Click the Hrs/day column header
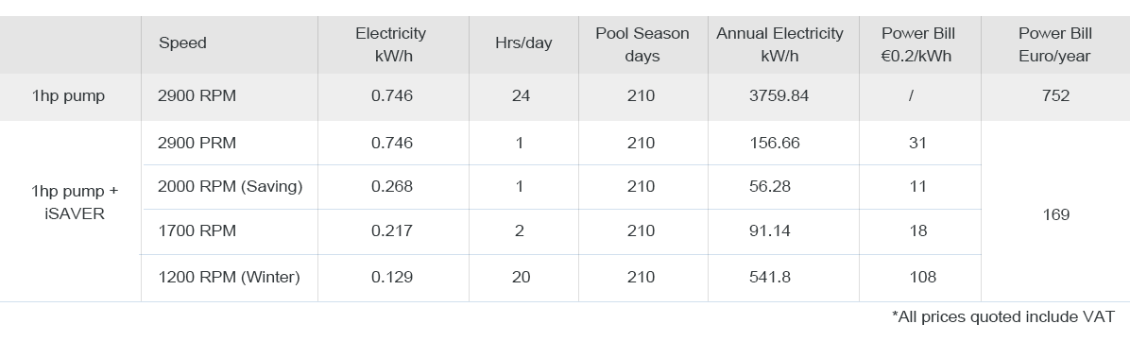The image size is (1130, 341). (523, 43)
